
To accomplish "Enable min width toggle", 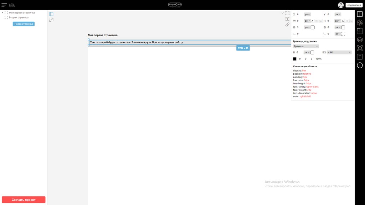I will 317,21.
